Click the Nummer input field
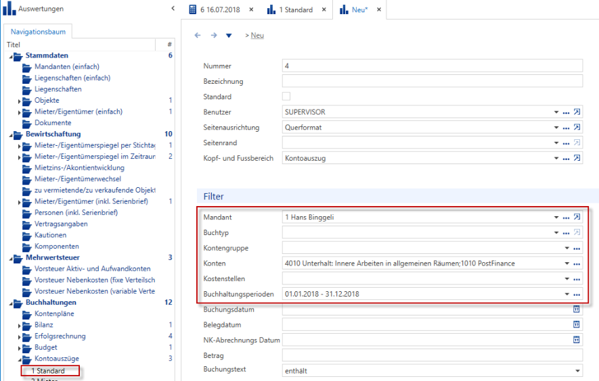This screenshot has width=599, height=381. (432, 66)
